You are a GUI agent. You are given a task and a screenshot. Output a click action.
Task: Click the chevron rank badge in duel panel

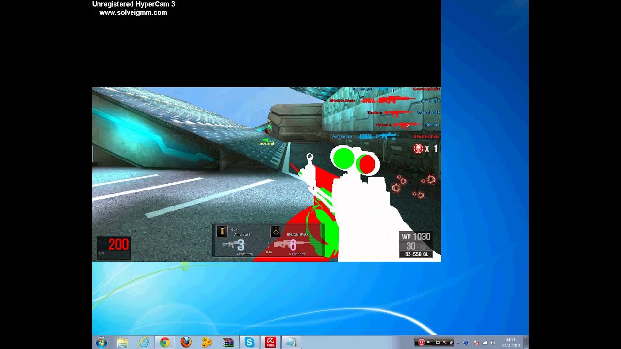click(x=275, y=232)
